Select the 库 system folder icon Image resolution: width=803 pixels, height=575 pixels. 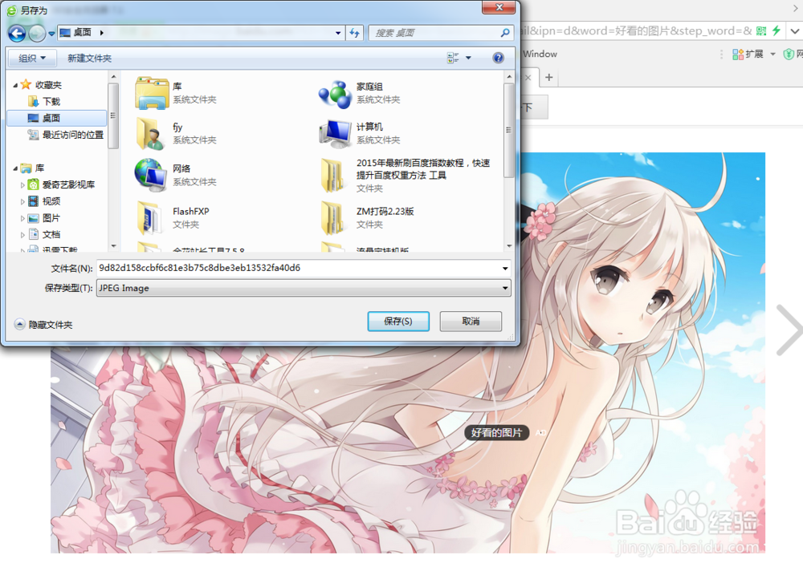[x=152, y=93]
